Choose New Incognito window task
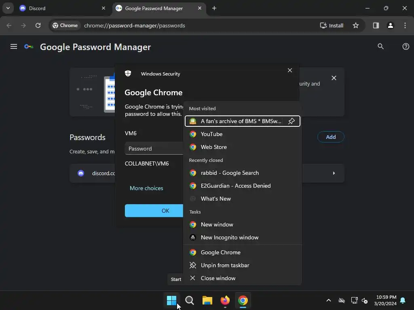The height and width of the screenshot is (310, 414). coord(243,237)
